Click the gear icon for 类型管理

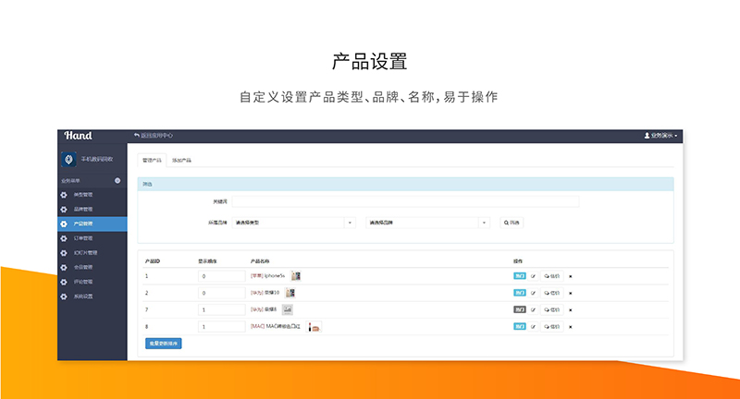pos(64,195)
